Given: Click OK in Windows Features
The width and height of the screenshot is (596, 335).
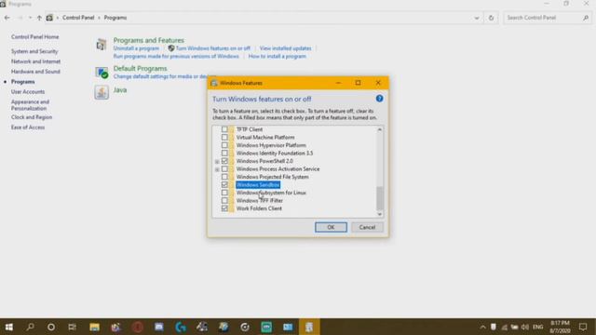Looking at the screenshot, I should point(331,227).
